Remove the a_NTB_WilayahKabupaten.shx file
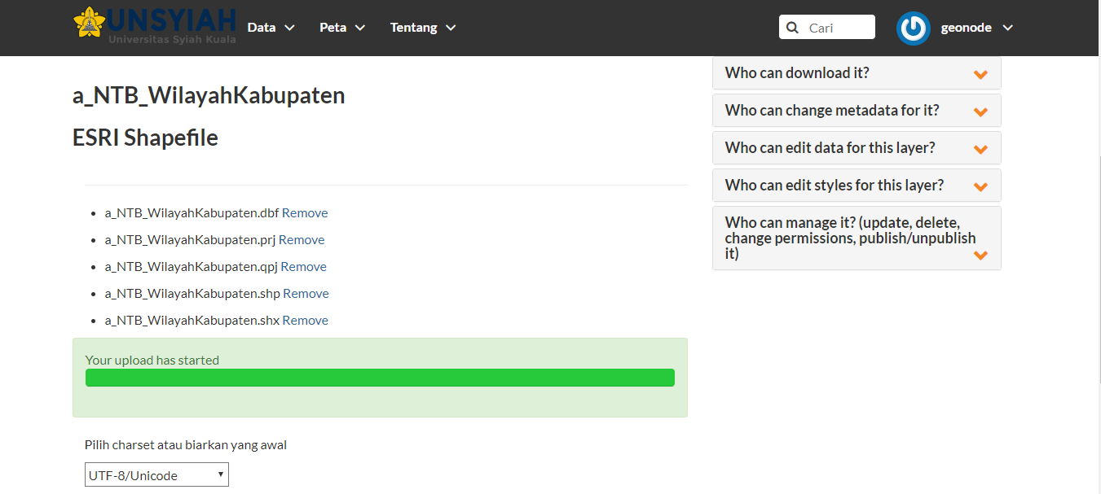This screenshot has width=1101, height=494. (305, 320)
